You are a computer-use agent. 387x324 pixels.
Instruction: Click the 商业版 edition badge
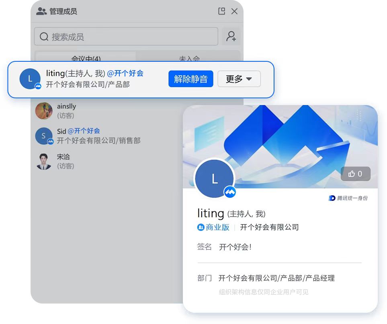click(213, 227)
